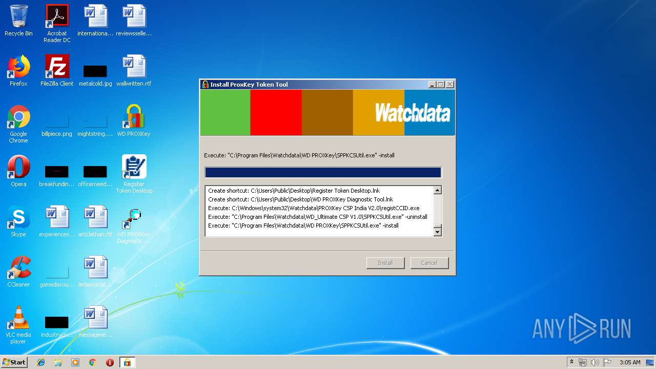Image resolution: width=656 pixels, height=369 pixels.
Task: Launch Acrobat Reader DC shortcut
Action: (x=57, y=24)
